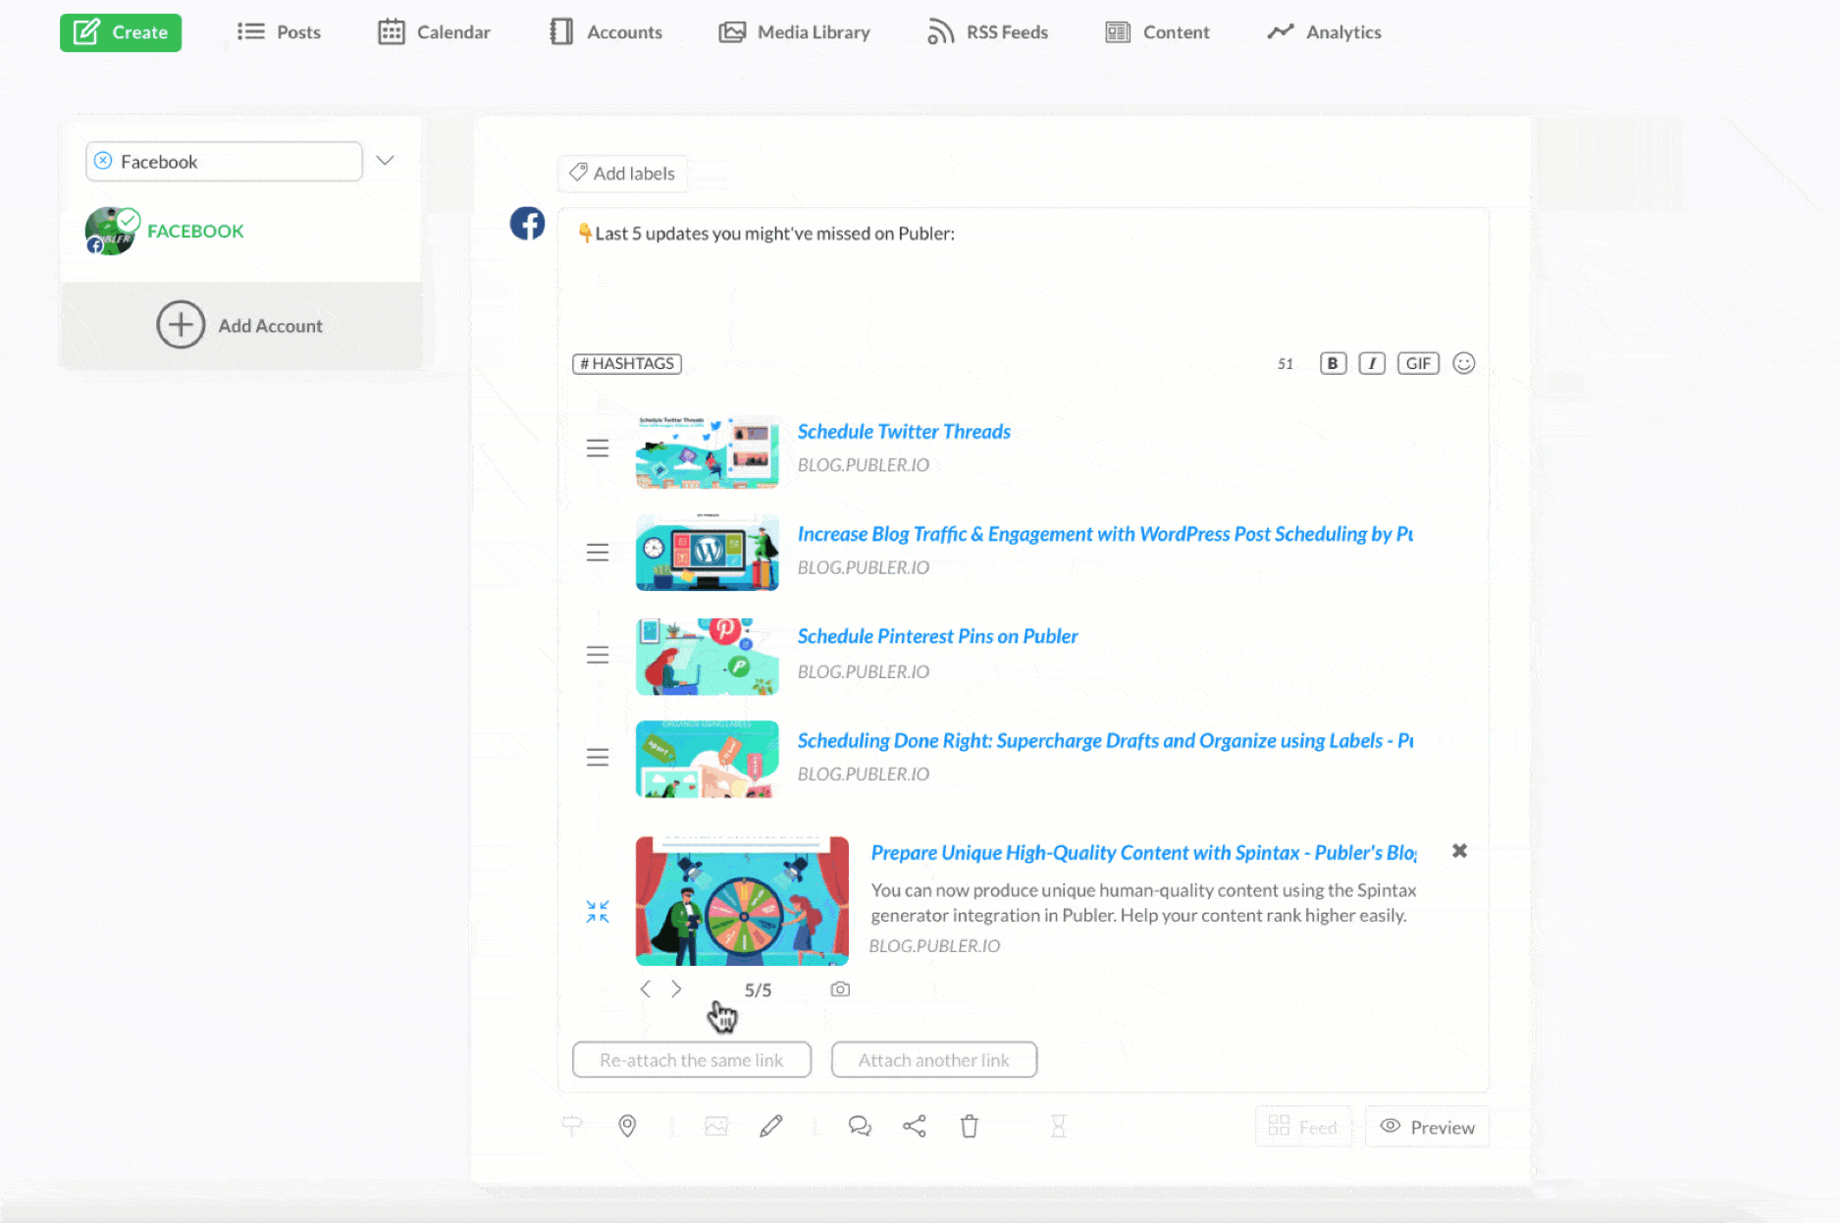
Task: Switch to Feed view
Action: [1303, 1127]
